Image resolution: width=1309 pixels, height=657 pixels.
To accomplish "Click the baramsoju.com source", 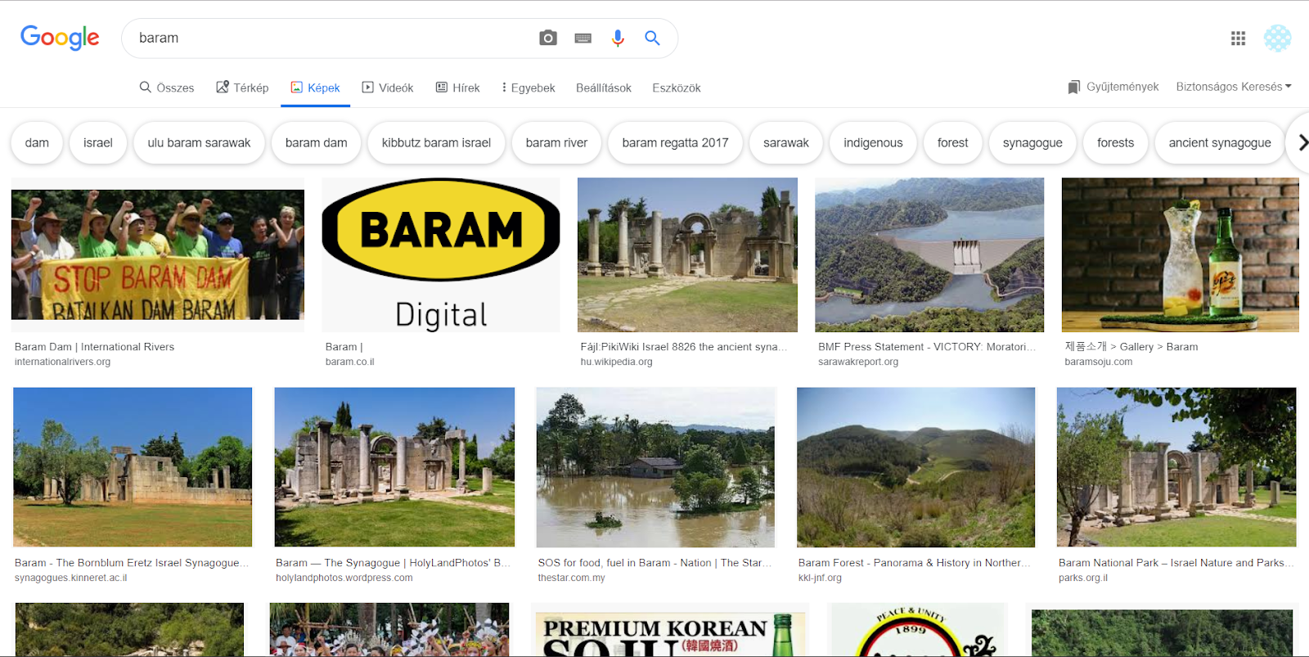I will click(1098, 362).
